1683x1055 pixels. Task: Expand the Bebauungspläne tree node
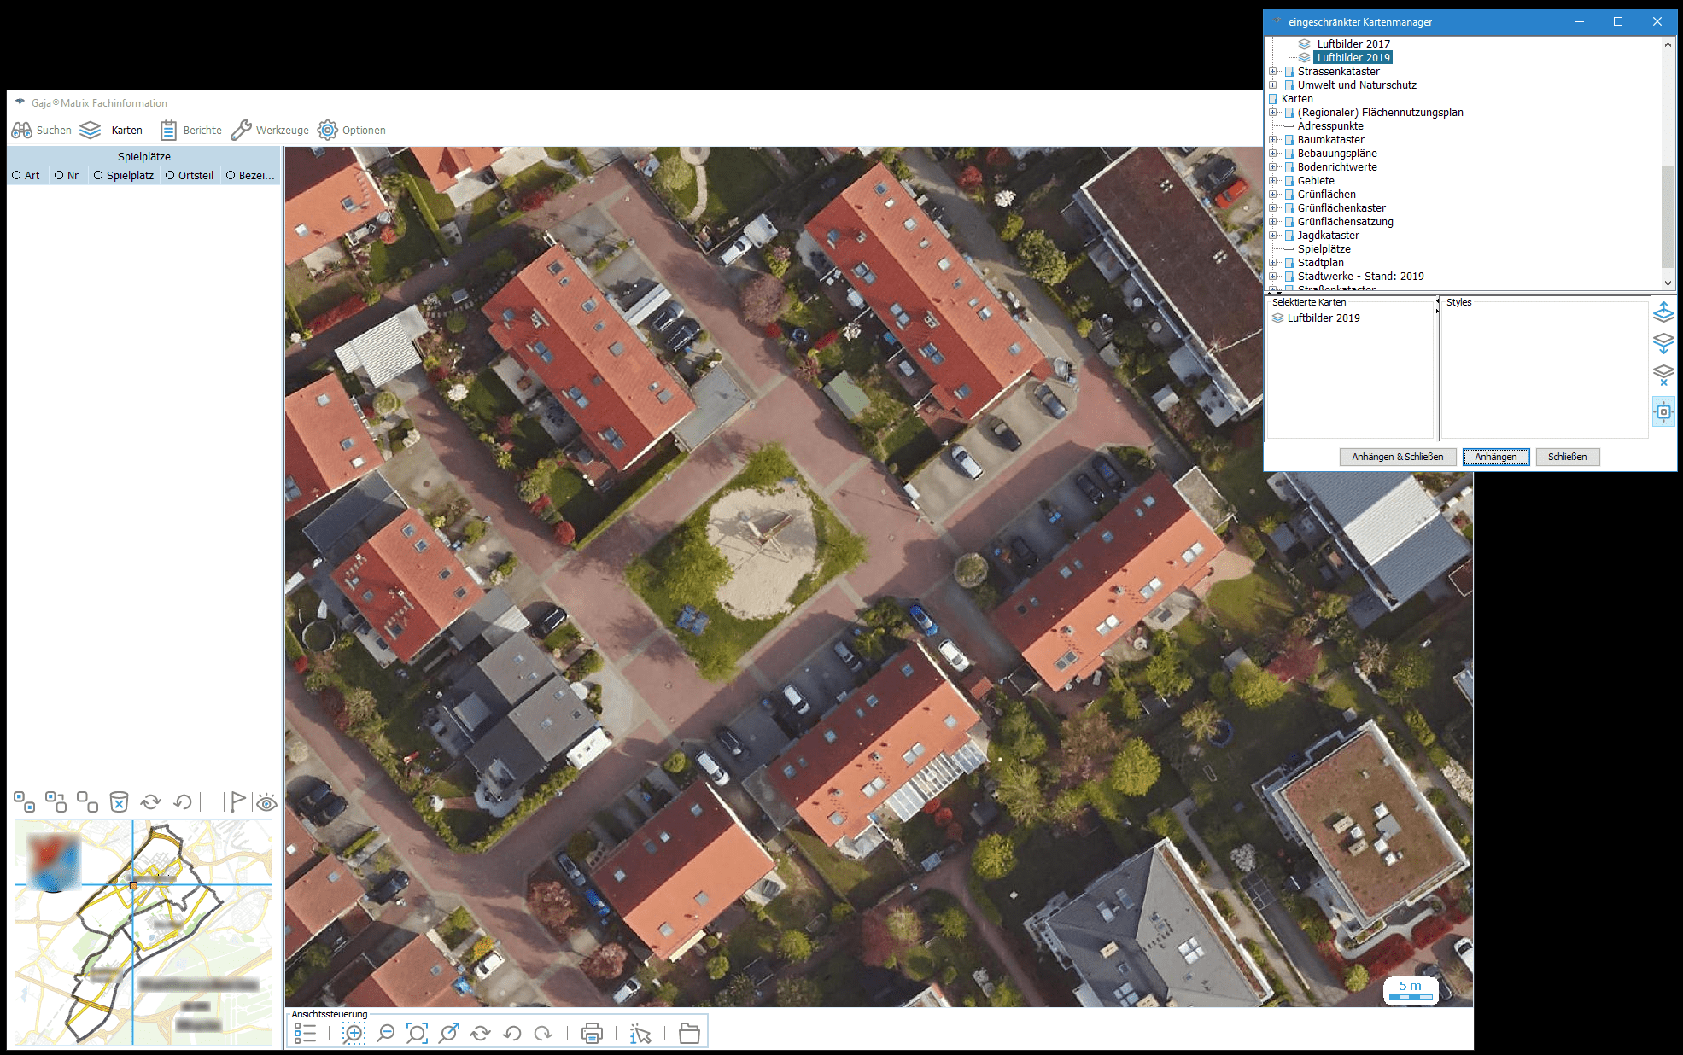1273,154
